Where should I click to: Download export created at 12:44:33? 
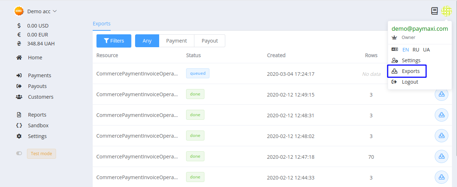[442, 177]
